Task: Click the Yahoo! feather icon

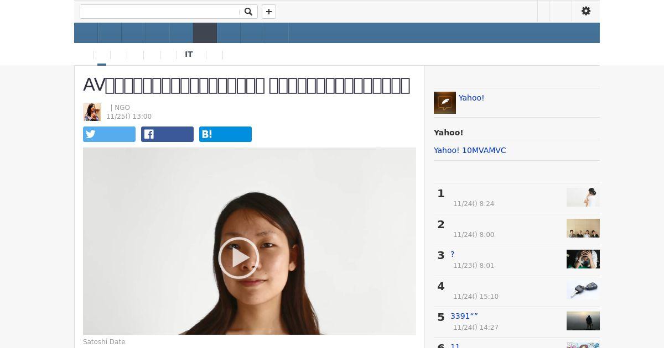Action: 445,103
